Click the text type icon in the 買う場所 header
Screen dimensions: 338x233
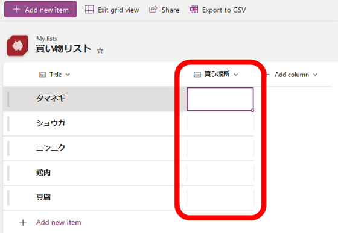point(197,75)
